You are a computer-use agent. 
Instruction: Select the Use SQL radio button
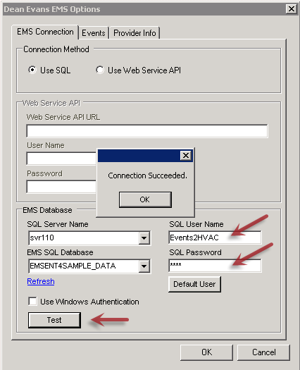32,70
